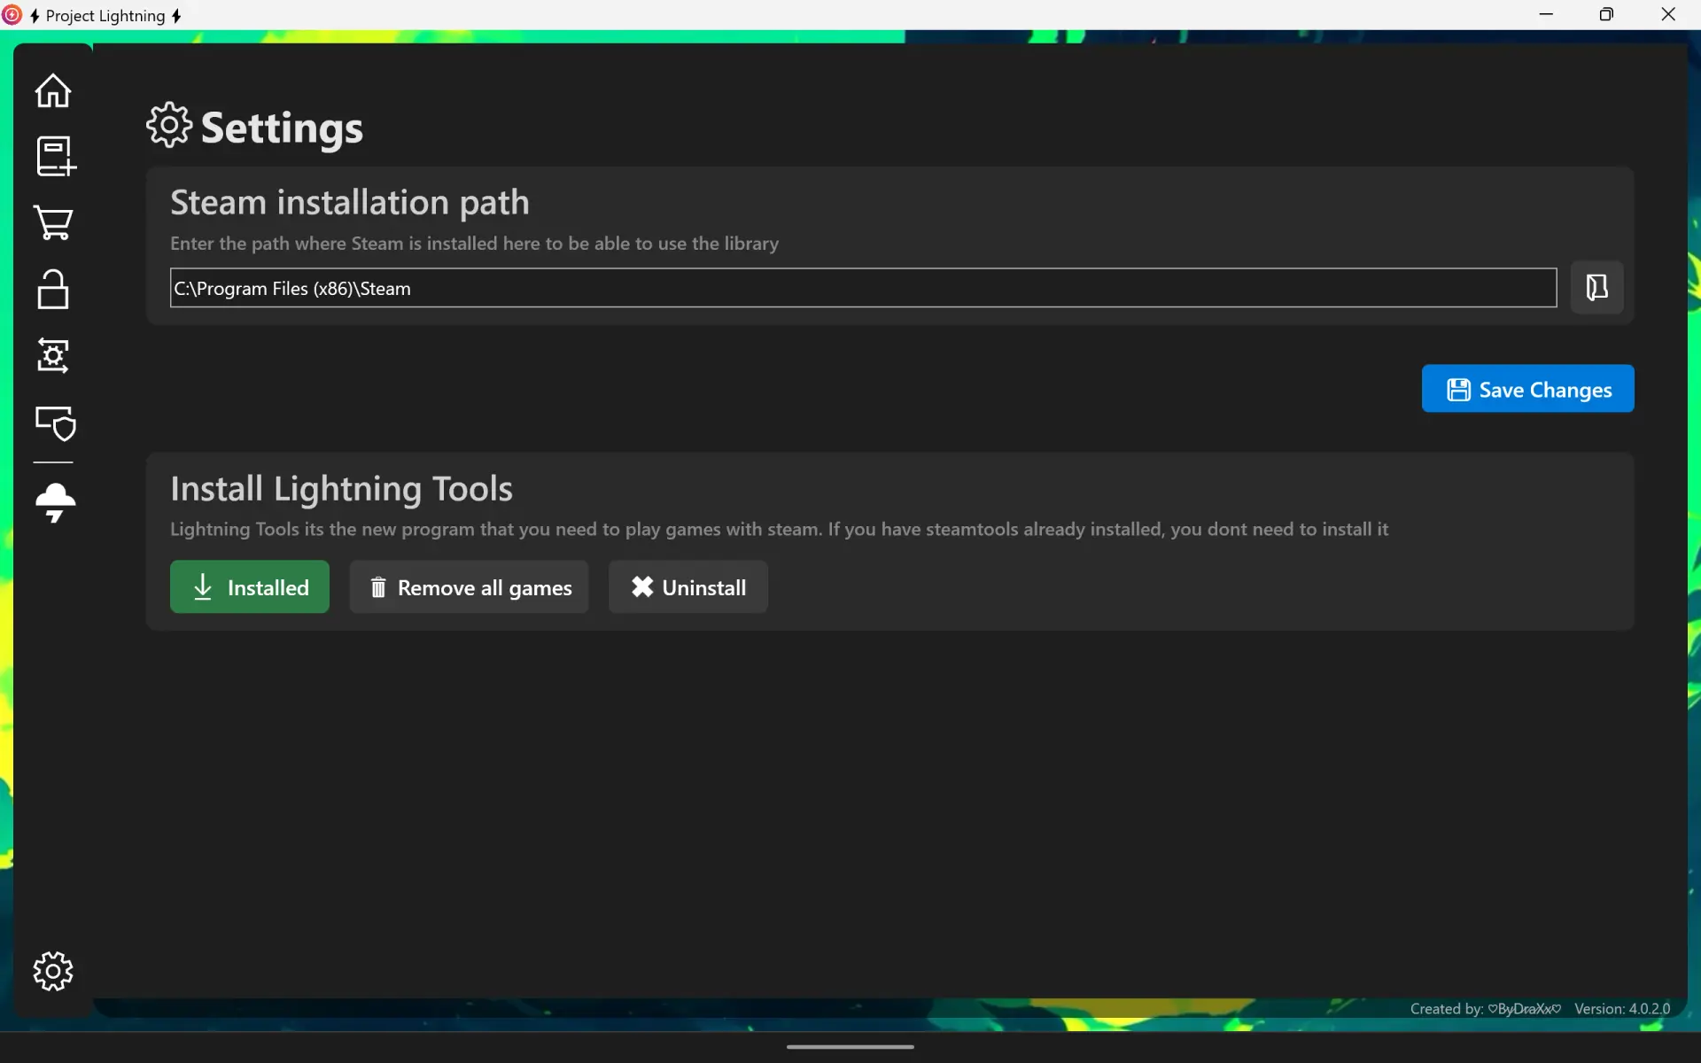Viewport: 1701px width, 1063px height.
Task: Click the Steam installation path heading
Action: [x=350, y=203]
